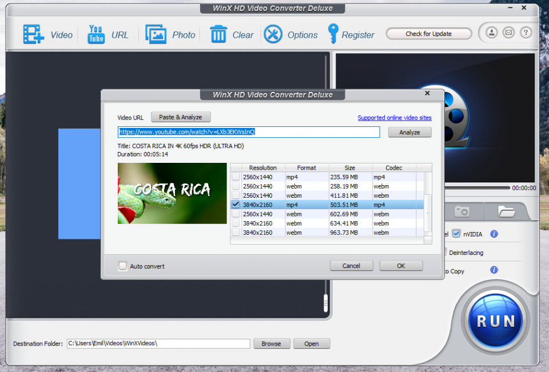This screenshot has height=372, width=549.
Task: Click the help question mark icon
Action: click(526, 33)
